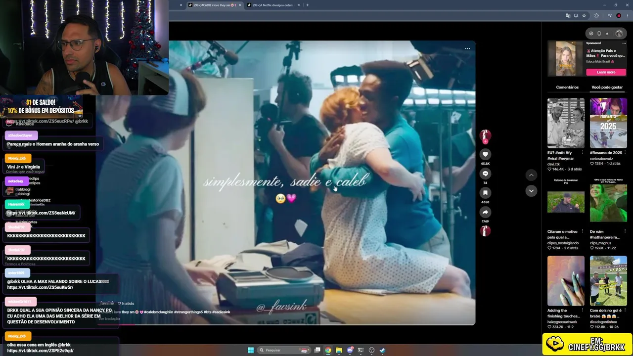Open davi_ttk creator name
This screenshot has width=633, height=356.
(x=553, y=164)
